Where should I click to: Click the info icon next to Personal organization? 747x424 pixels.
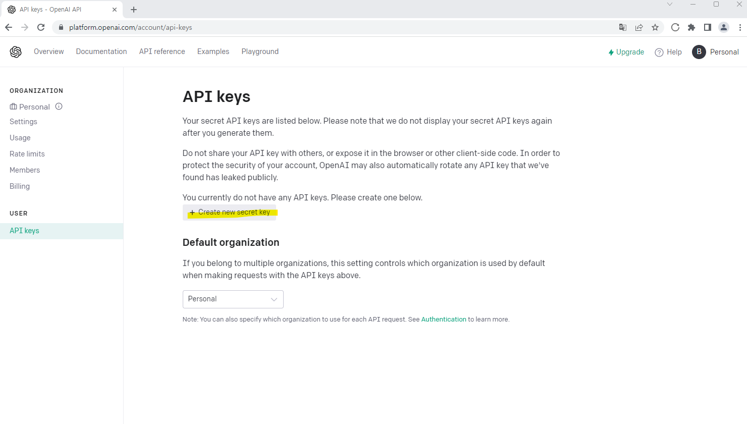(59, 107)
